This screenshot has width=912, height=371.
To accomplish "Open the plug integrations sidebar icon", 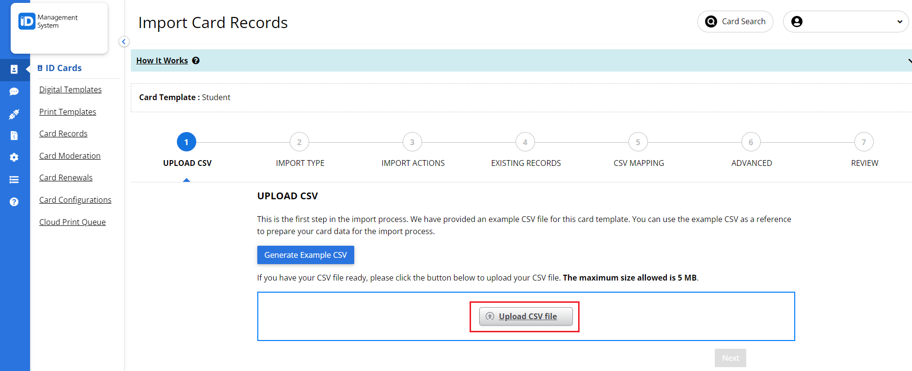I will pyautogui.click(x=14, y=114).
